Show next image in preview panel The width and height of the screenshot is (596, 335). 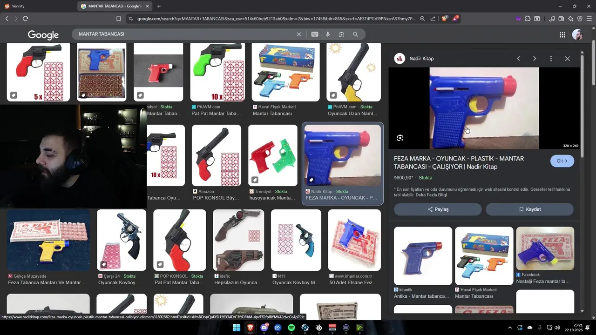pyautogui.click(x=535, y=59)
